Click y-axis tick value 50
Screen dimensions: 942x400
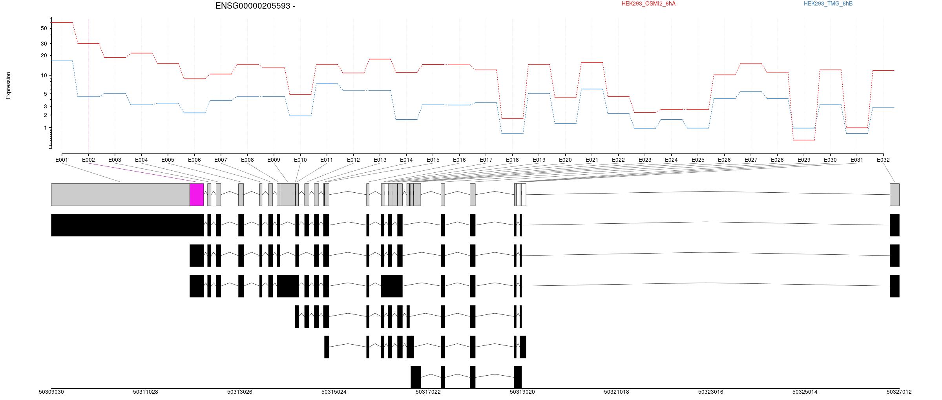[x=44, y=28]
